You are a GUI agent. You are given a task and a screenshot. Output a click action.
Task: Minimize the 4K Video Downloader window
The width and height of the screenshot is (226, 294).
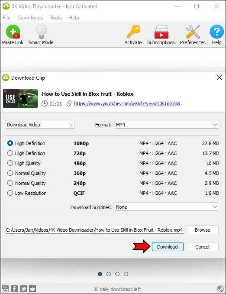coord(177,6)
